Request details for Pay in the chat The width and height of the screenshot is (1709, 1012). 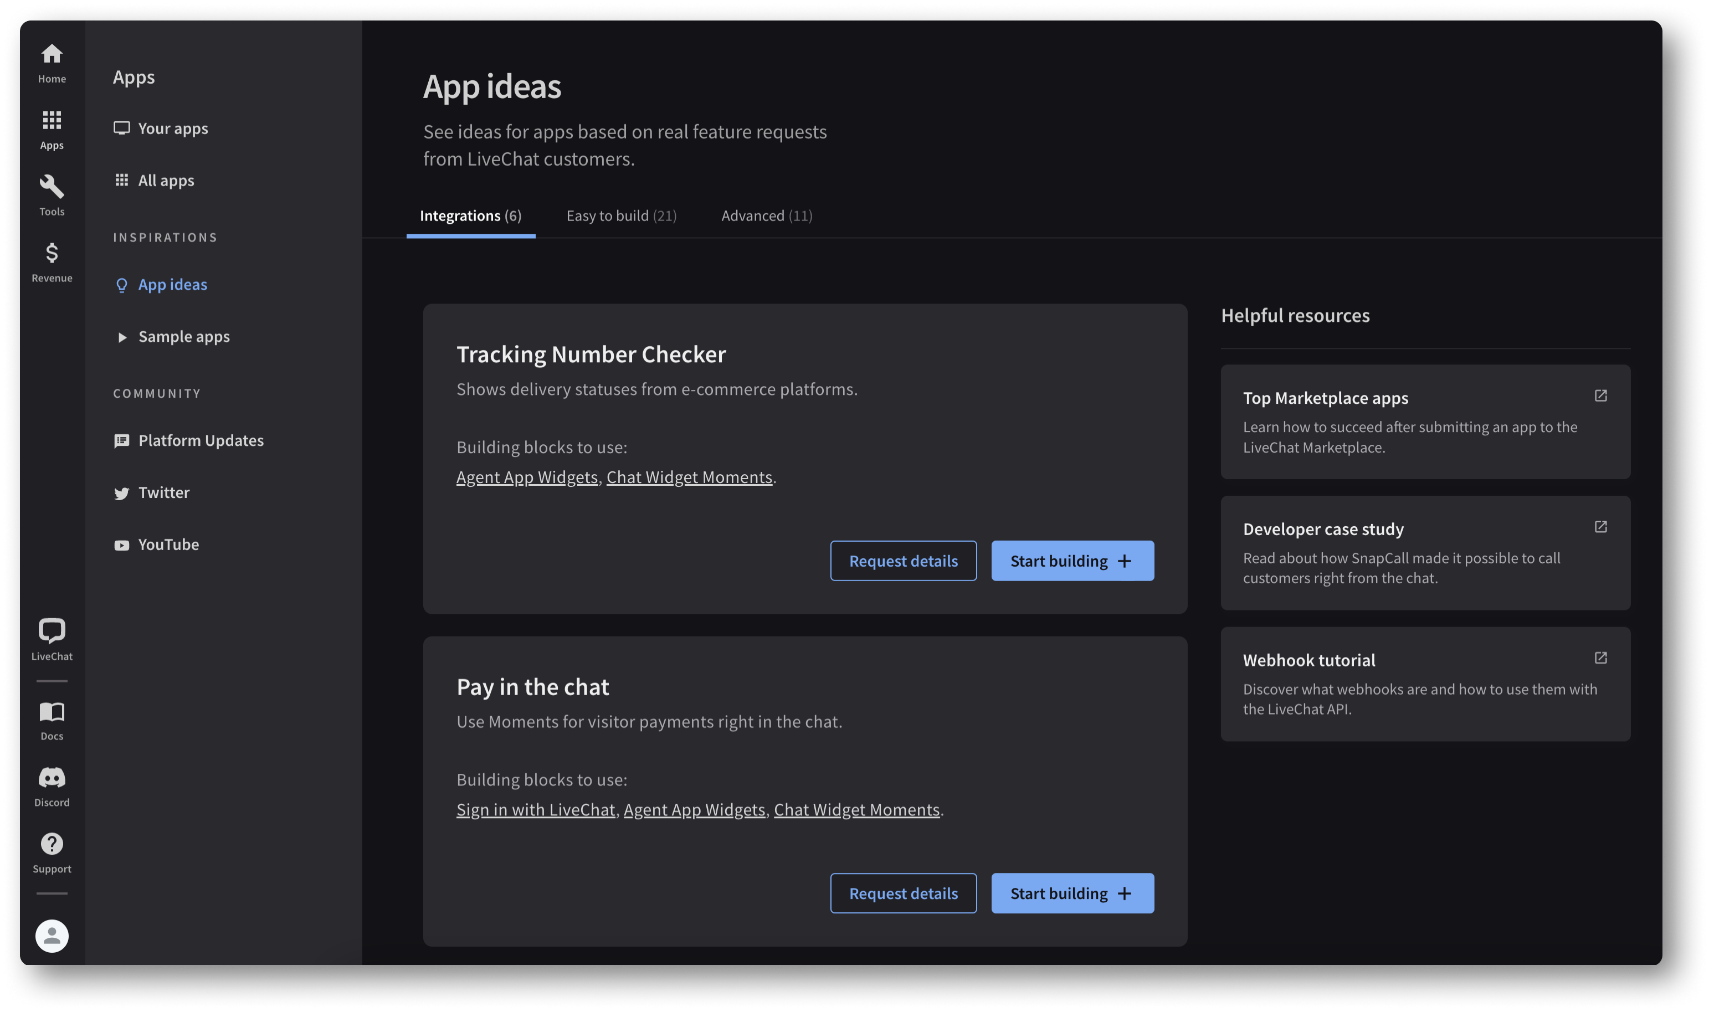[904, 893]
